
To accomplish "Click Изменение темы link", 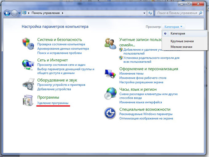I will click(131, 73).
